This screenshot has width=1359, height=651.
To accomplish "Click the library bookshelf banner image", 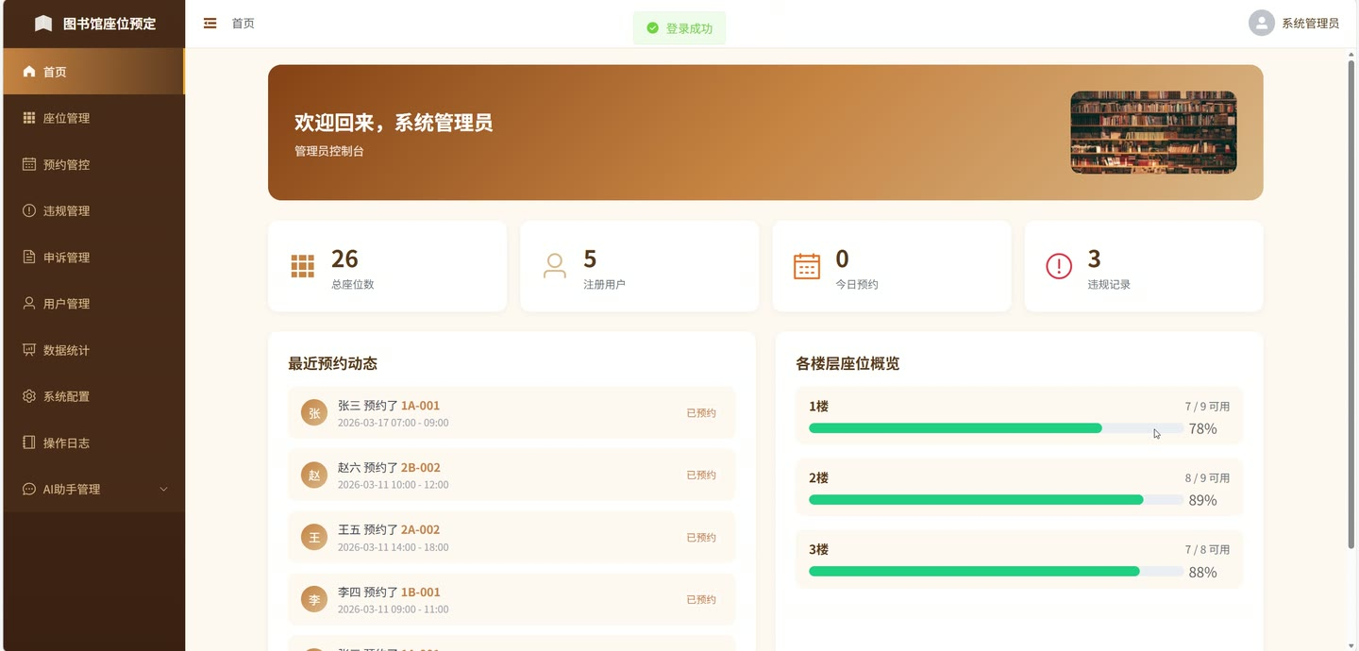I will (x=1153, y=132).
